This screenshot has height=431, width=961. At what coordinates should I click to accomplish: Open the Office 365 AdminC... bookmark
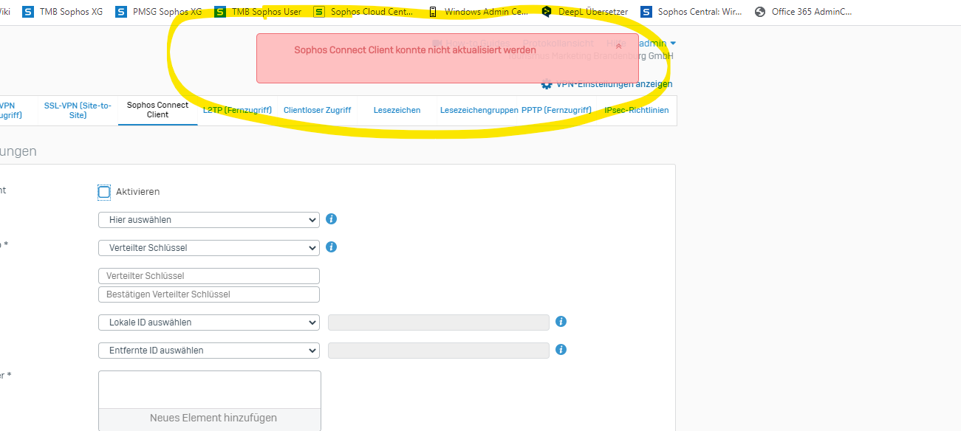point(803,12)
